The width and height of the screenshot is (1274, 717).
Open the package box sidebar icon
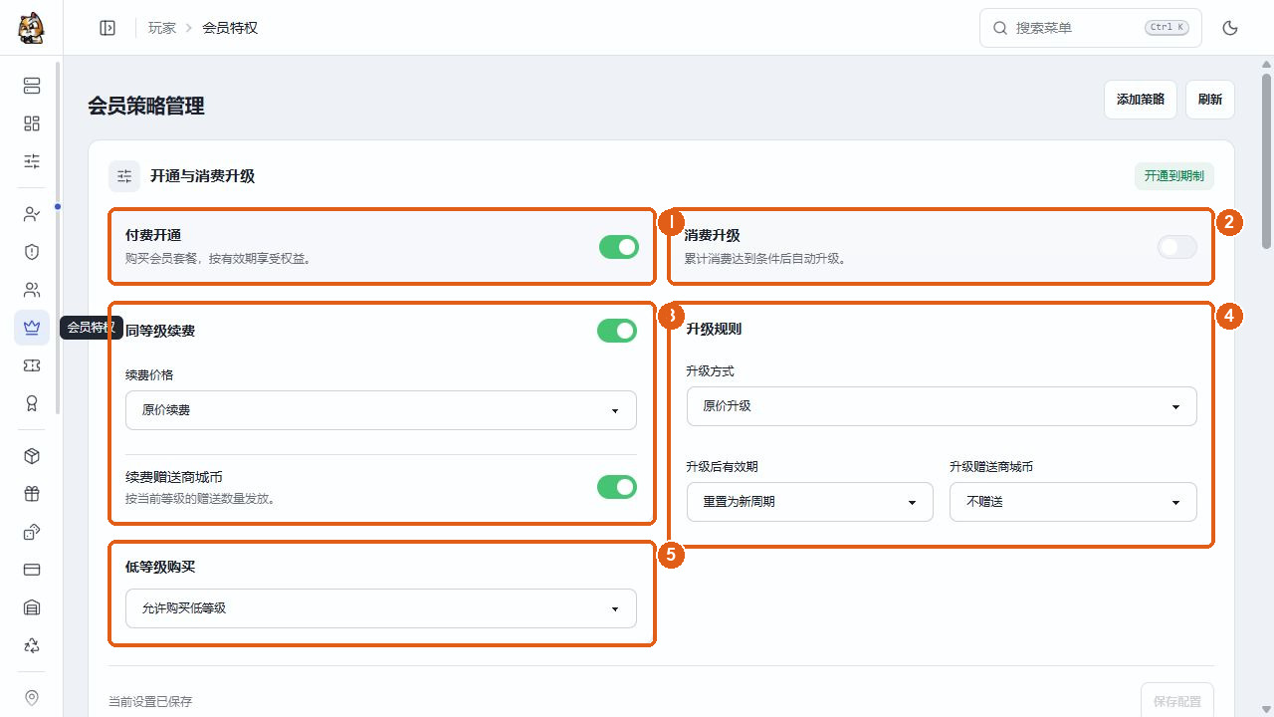pyautogui.click(x=32, y=456)
